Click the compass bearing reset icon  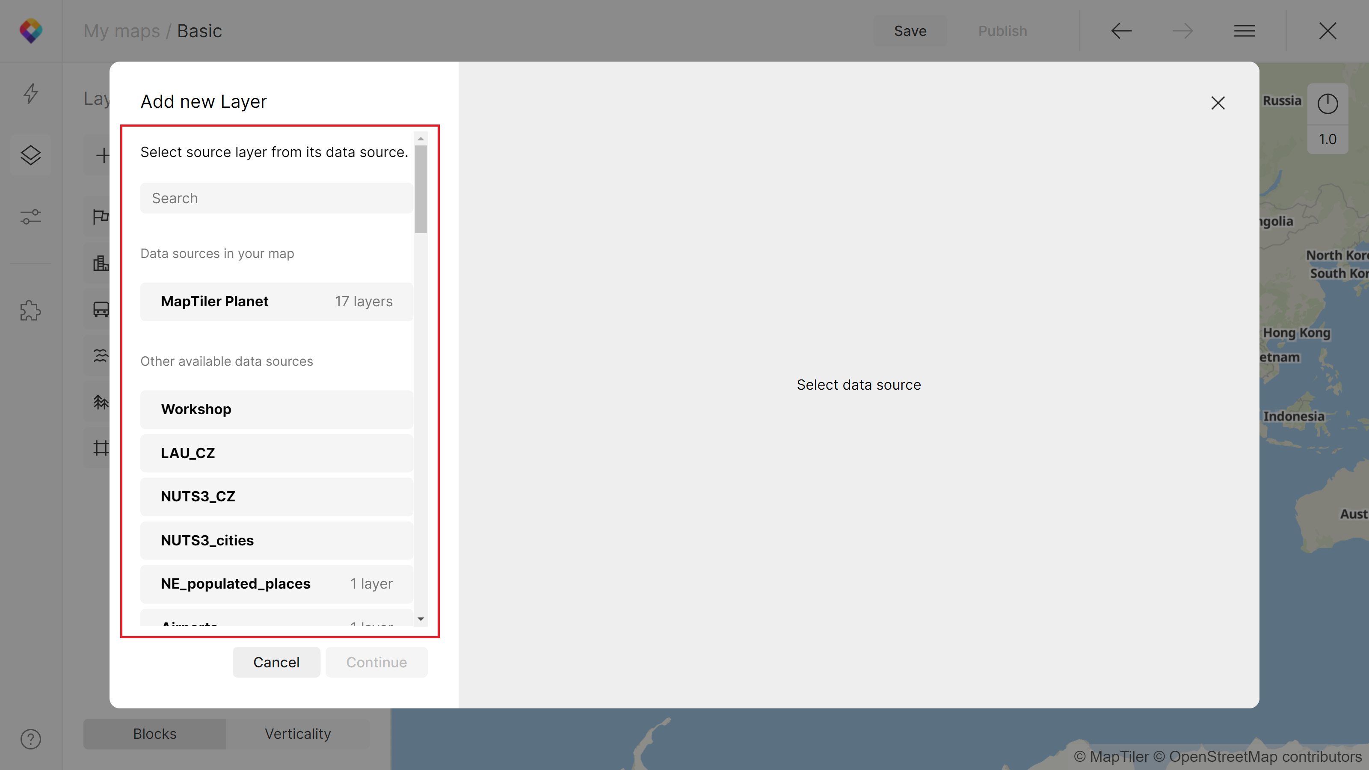[1327, 104]
